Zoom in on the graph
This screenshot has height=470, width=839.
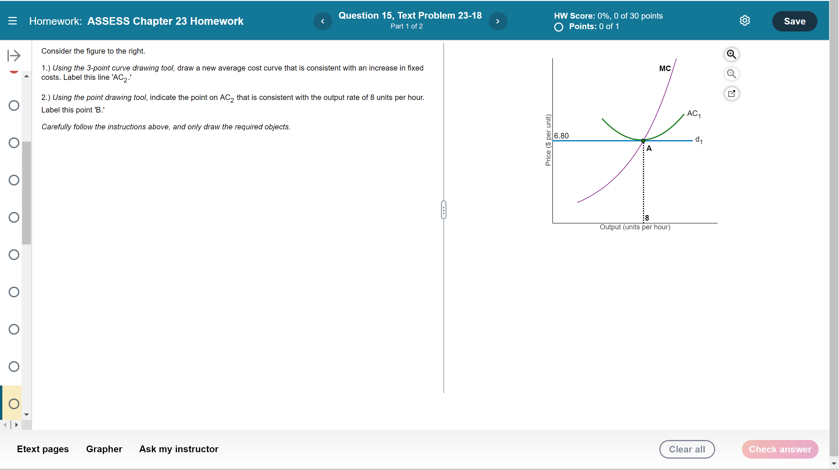(x=732, y=54)
